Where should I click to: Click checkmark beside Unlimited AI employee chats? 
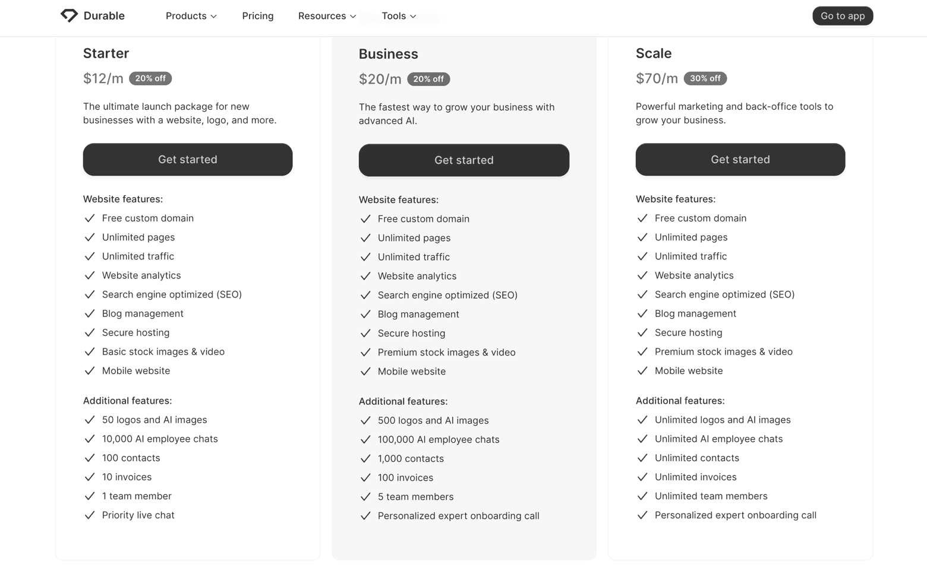click(x=642, y=439)
